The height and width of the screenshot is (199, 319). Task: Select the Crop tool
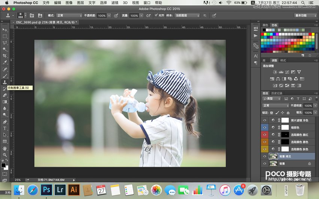[x=5, y=56]
